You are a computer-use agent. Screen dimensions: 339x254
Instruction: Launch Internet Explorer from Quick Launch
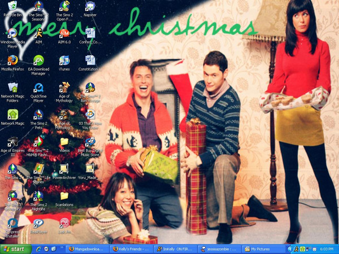coord(39,249)
